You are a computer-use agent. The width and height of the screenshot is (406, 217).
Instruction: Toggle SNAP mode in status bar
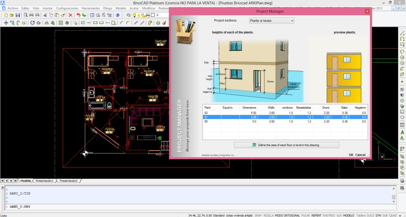(x=258, y=215)
